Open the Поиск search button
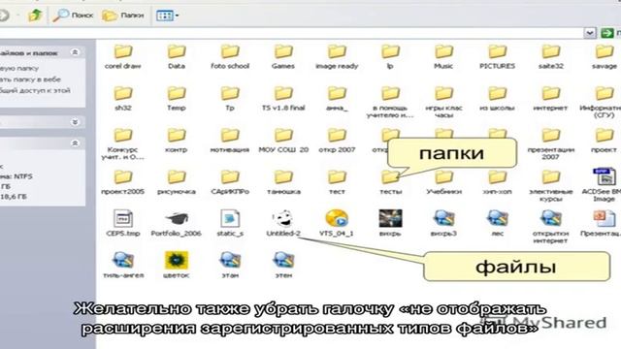Screen dimensions: 621x349 click(74, 16)
